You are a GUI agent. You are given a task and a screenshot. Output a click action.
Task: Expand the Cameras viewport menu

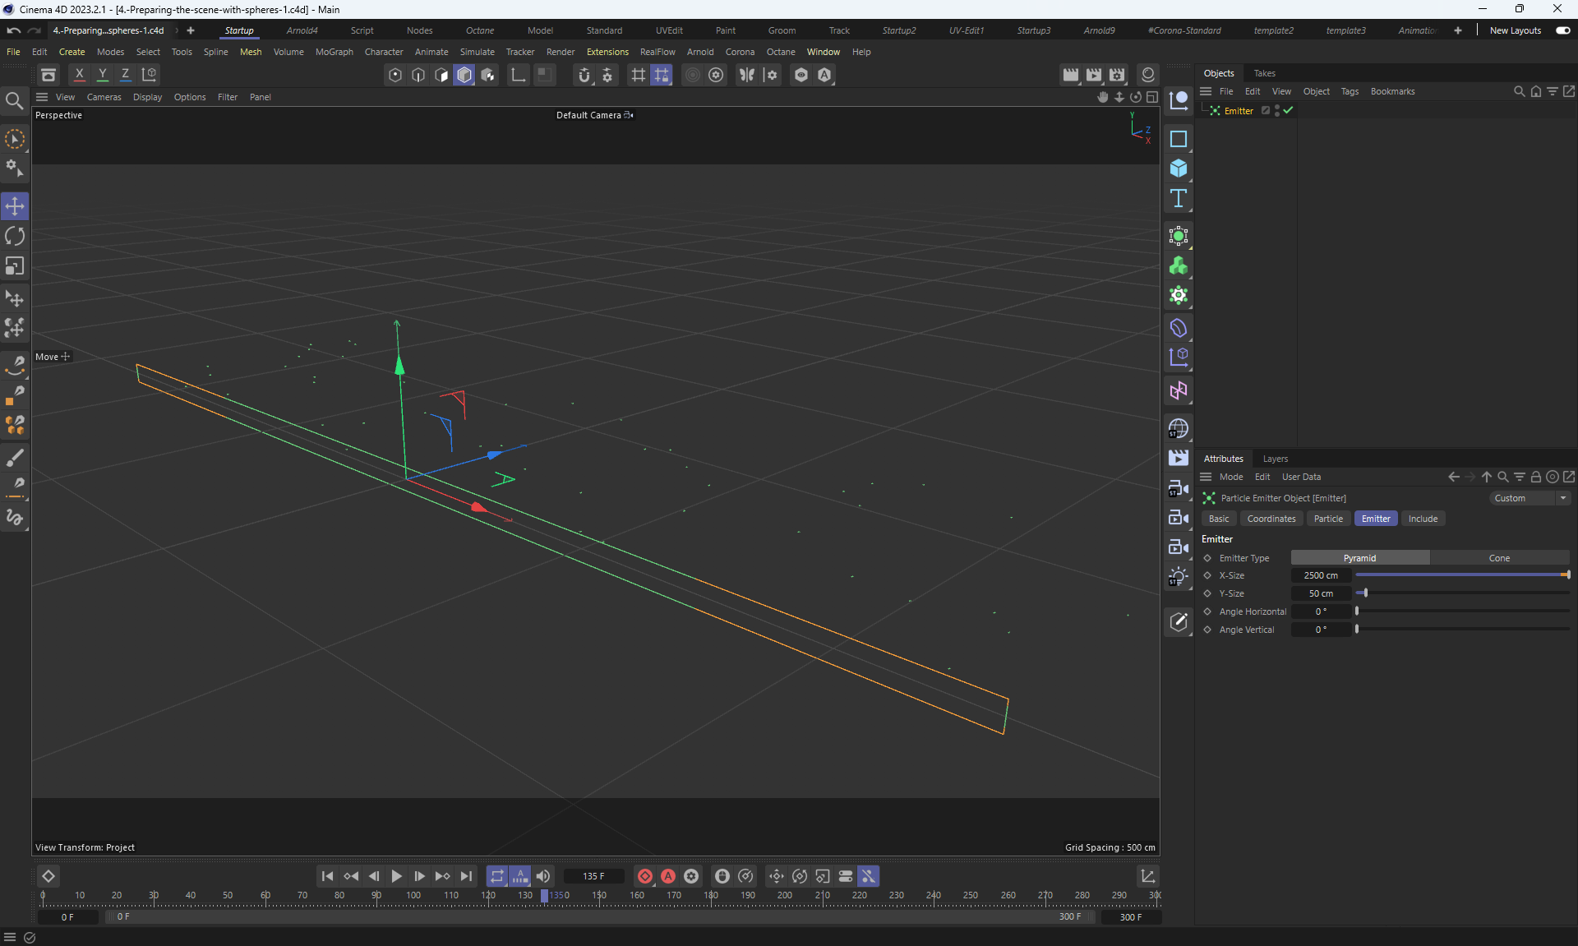(x=104, y=97)
